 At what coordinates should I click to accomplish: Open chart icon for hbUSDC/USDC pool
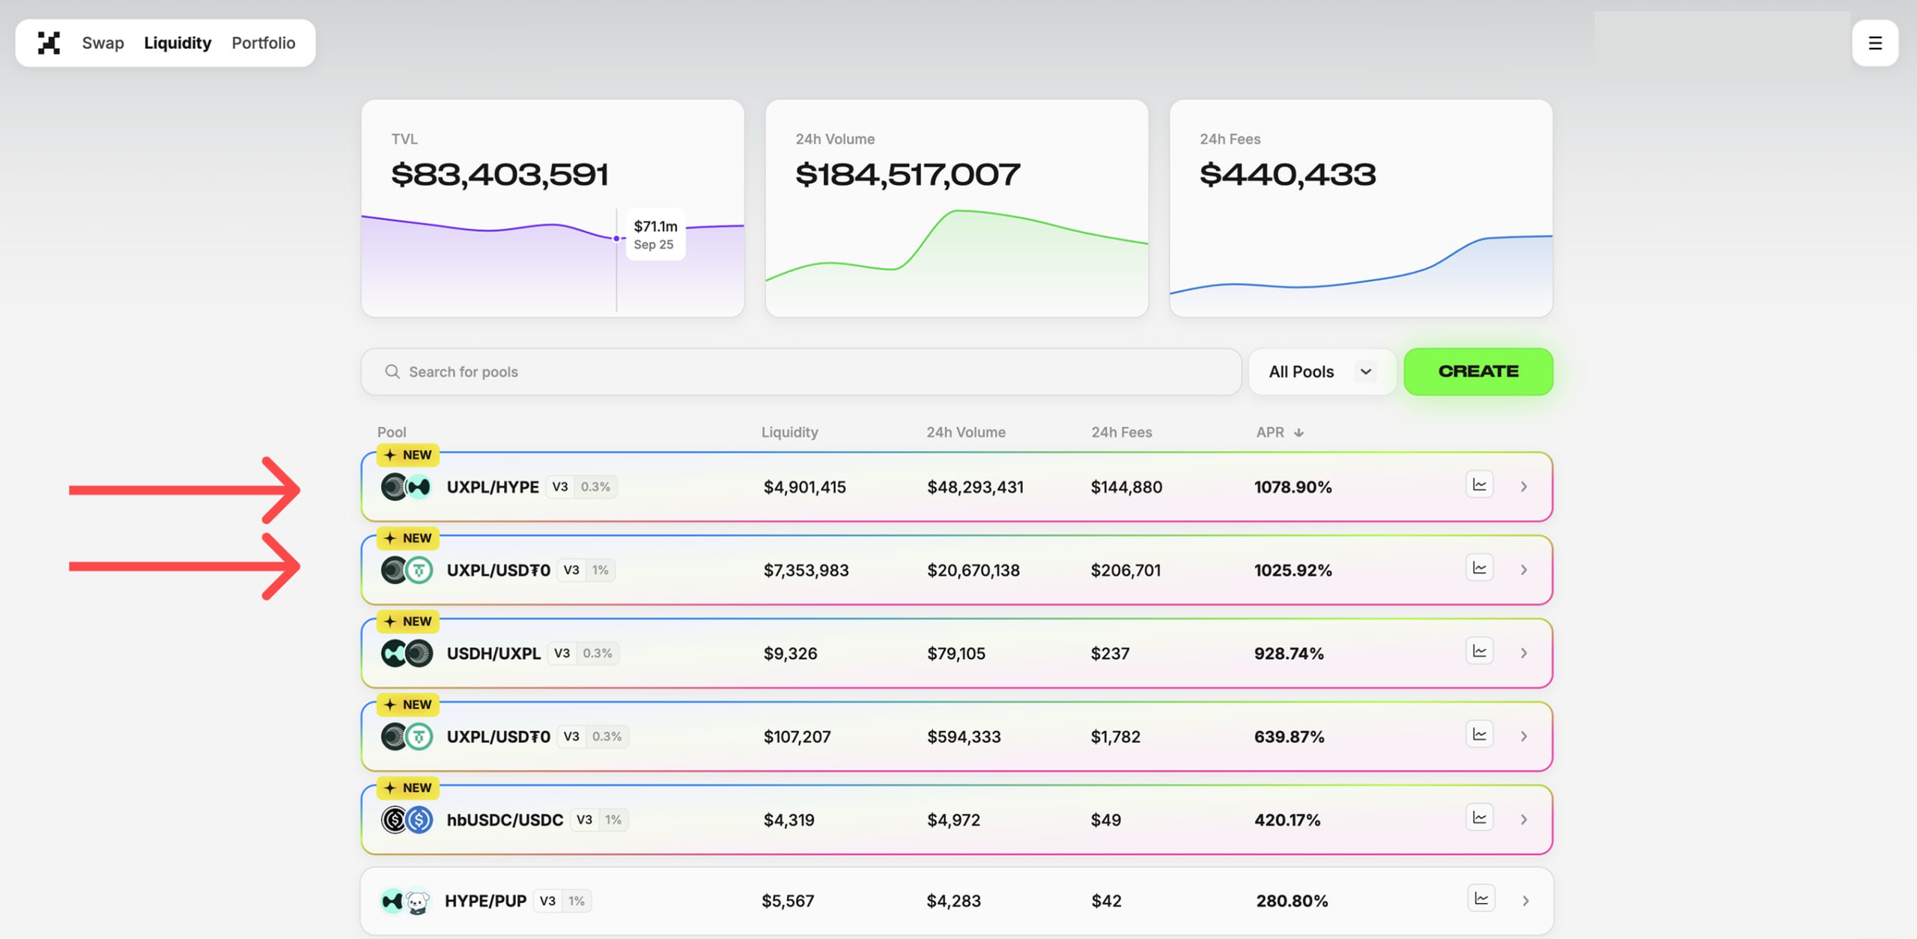coord(1479,818)
